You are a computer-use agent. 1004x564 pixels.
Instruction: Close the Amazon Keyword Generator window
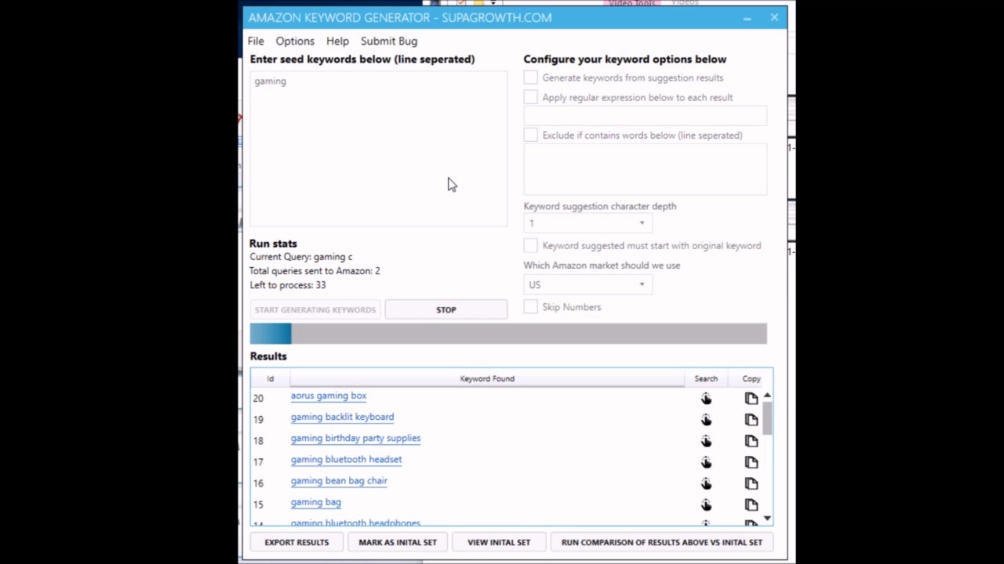[774, 17]
